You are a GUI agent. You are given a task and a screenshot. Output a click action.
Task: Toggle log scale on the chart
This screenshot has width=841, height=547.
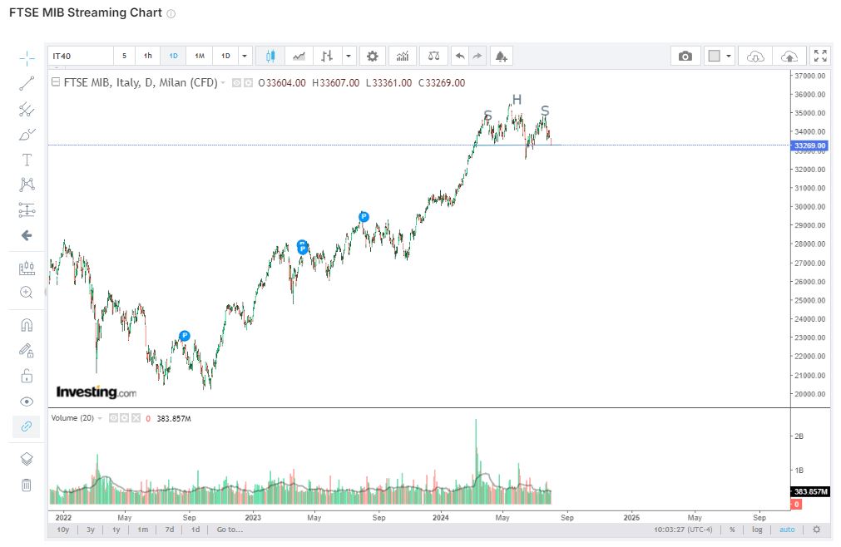pos(757,530)
